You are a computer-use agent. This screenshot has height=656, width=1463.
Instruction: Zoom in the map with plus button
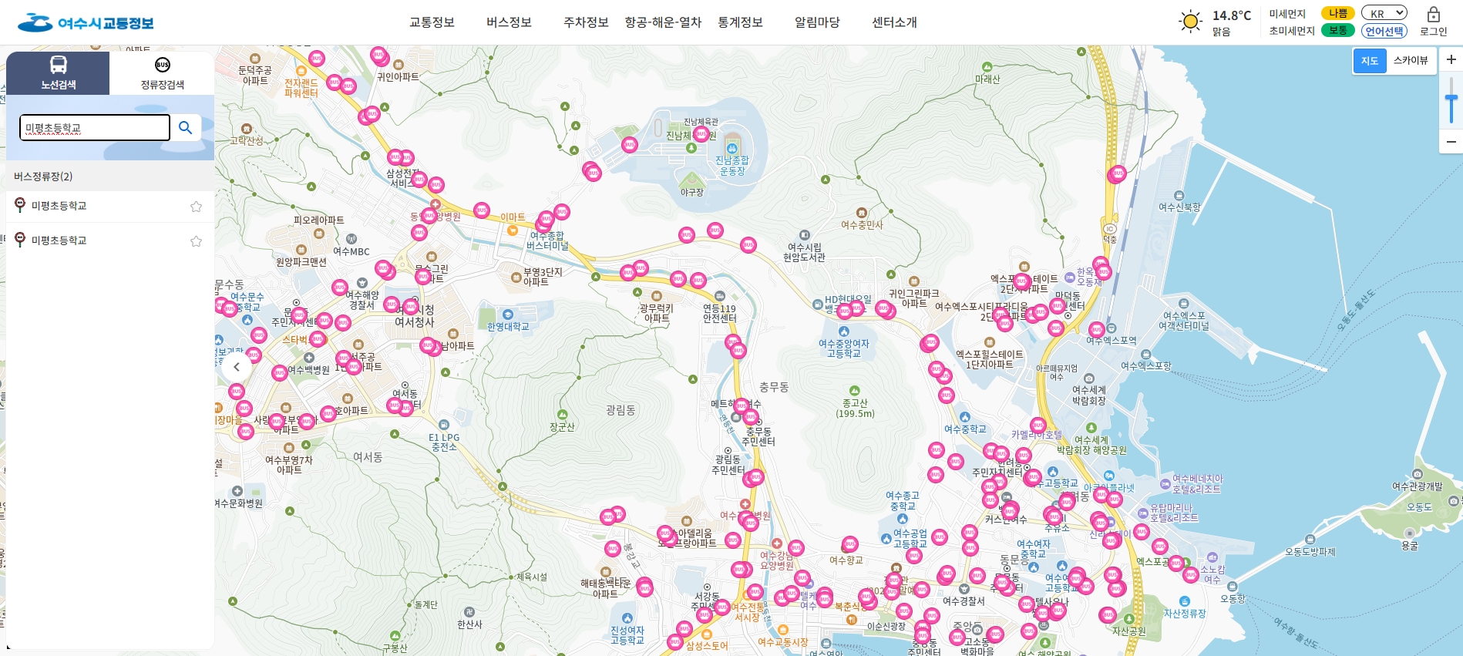[x=1451, y=59]
